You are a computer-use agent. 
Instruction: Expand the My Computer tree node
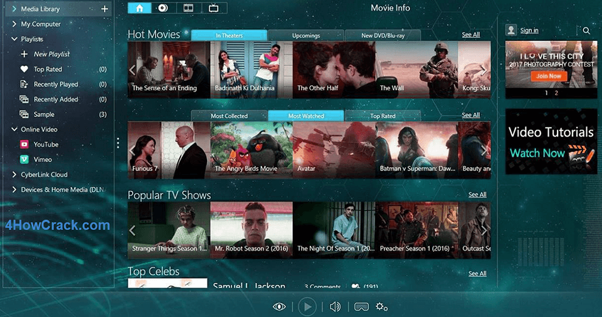(x=14, y=24)
